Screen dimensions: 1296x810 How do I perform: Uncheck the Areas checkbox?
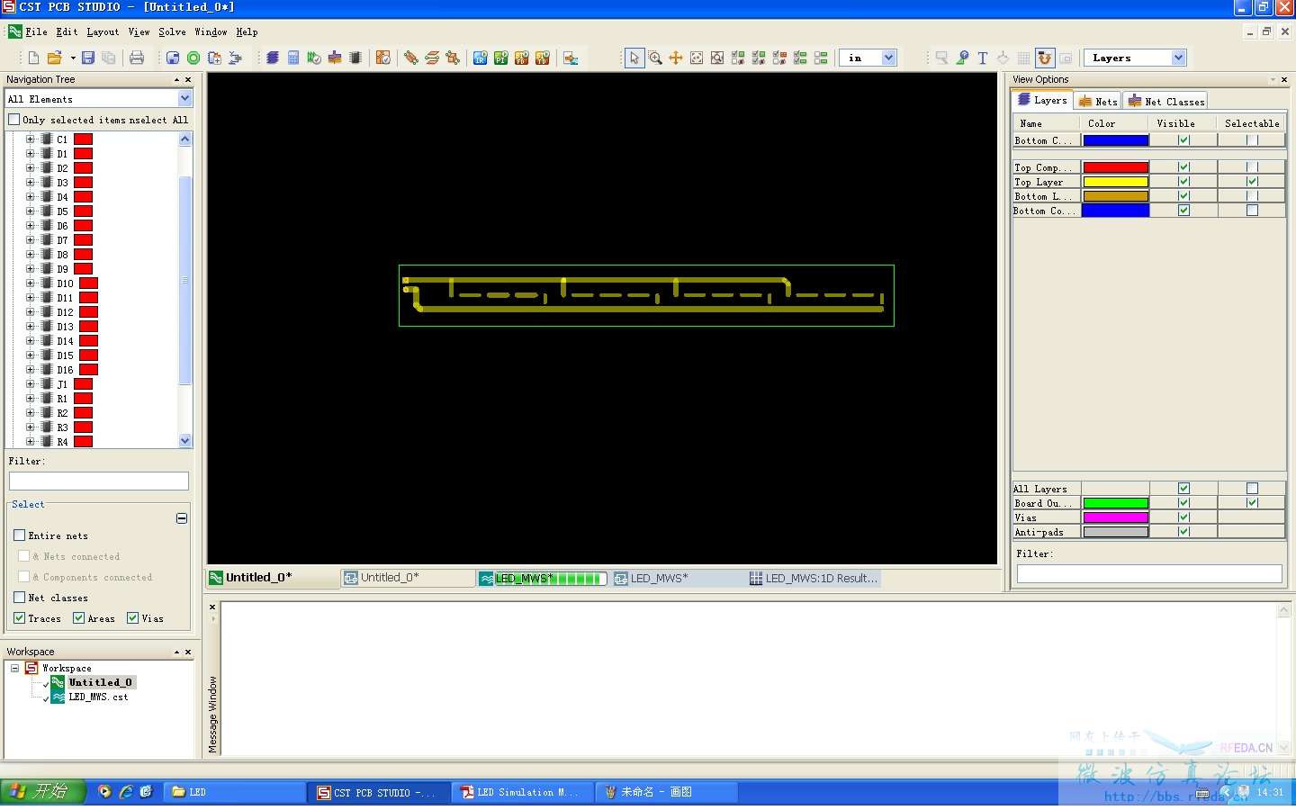pos(79,618)
